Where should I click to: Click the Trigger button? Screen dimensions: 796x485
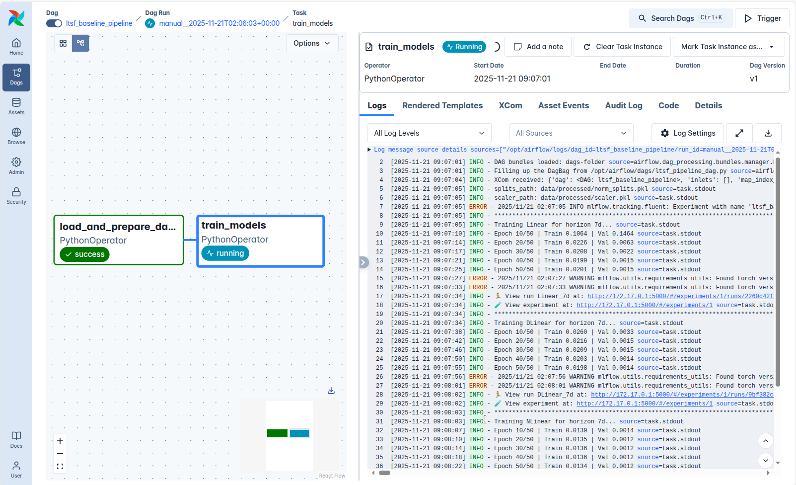[762, 18]
